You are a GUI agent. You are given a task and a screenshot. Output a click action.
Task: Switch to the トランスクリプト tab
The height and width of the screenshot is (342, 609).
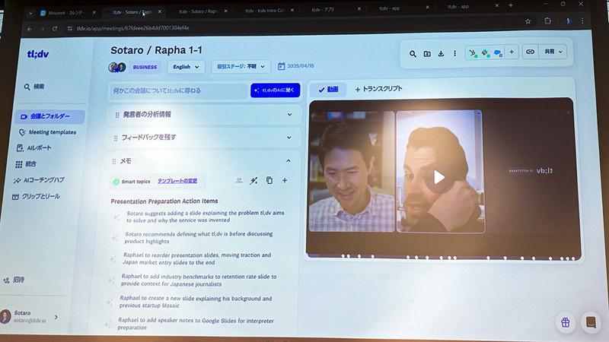(378, 89)
